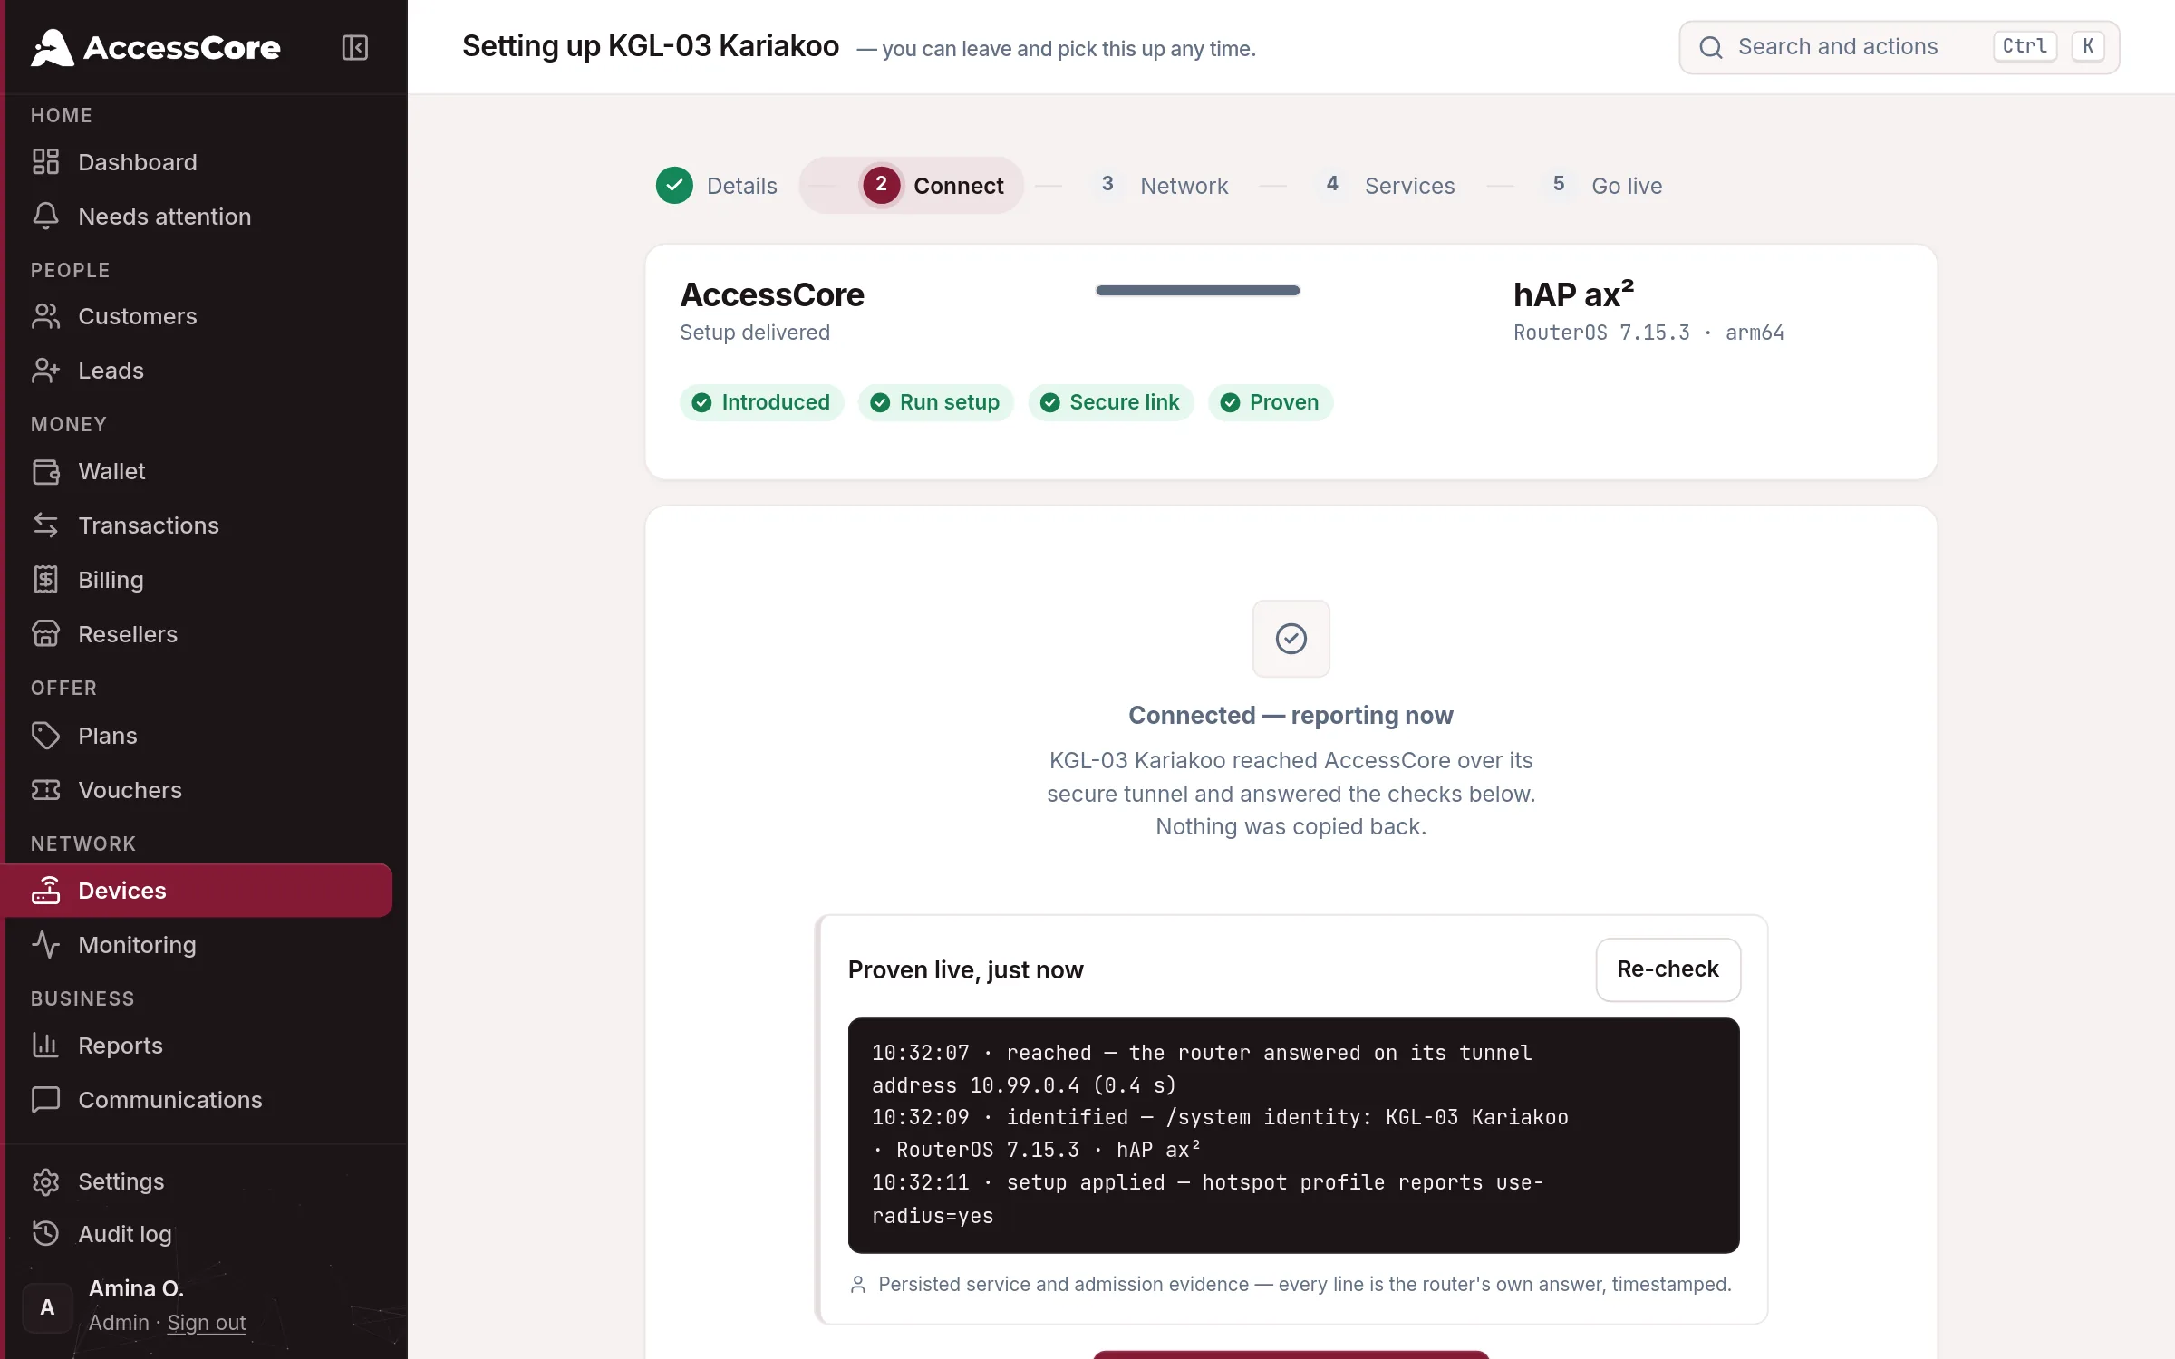Click the Settings gear icon

tap(45, 1181)
